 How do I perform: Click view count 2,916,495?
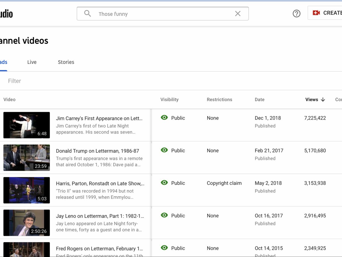[x=315, y=216]
